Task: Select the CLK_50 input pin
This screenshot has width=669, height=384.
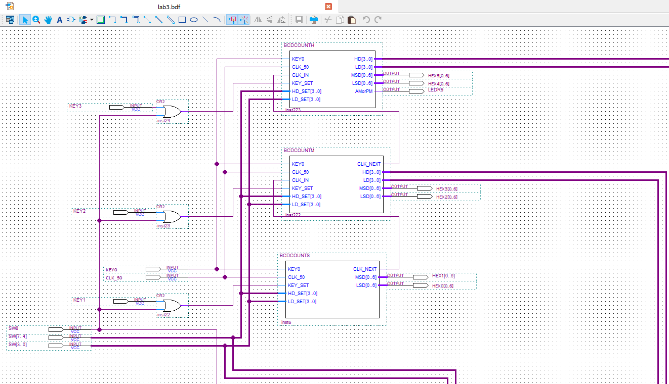Action: [147, 277]
